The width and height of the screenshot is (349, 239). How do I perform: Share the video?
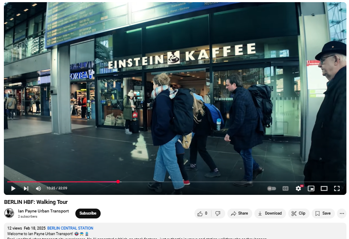point(240,213)
